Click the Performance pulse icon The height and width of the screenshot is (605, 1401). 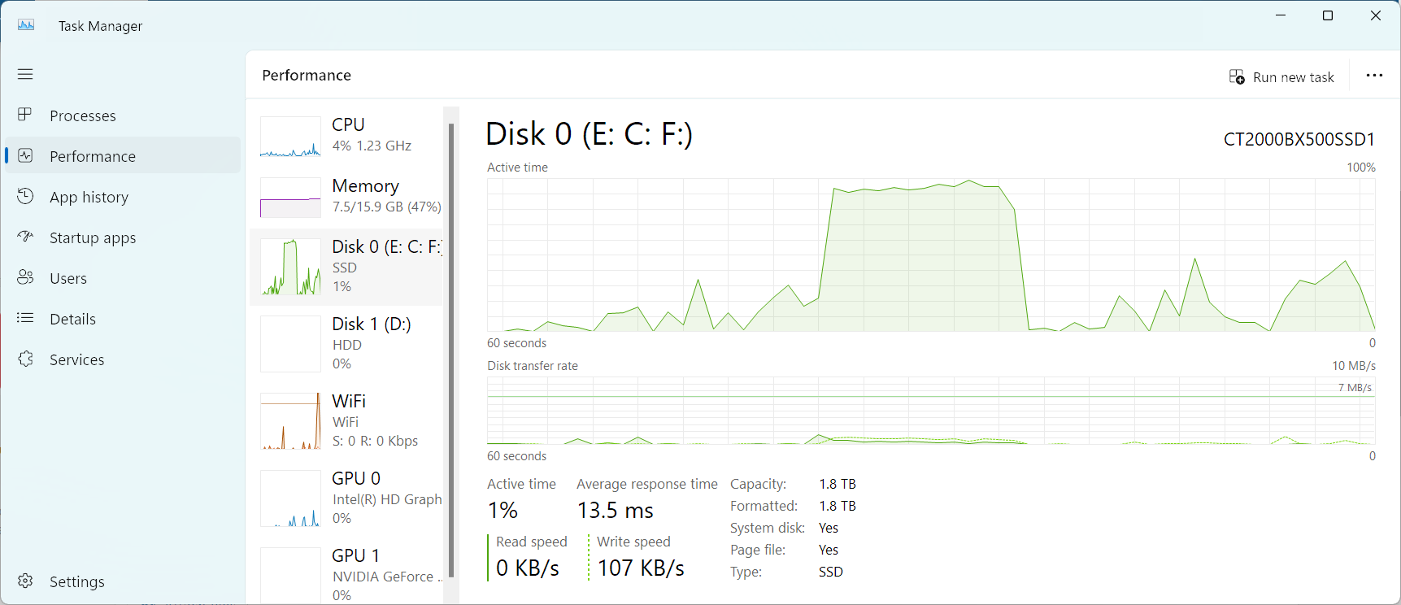point(25,155)
